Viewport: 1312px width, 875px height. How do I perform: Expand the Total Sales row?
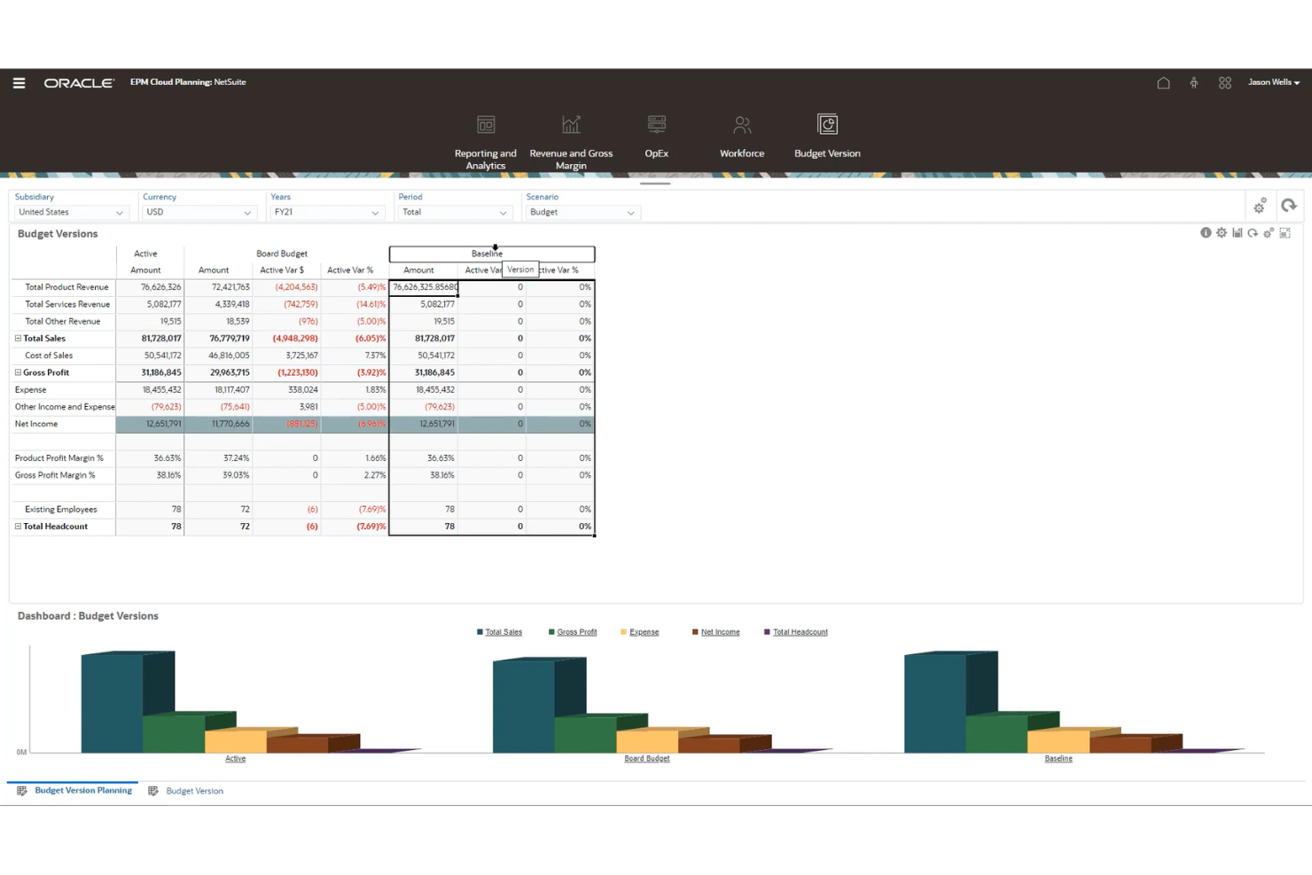pyautogui.click(x=18, y=338)
